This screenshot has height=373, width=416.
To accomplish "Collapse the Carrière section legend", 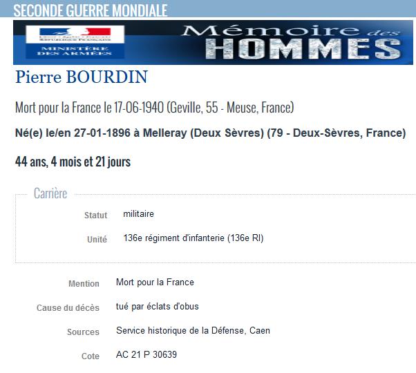I will 50,193.
